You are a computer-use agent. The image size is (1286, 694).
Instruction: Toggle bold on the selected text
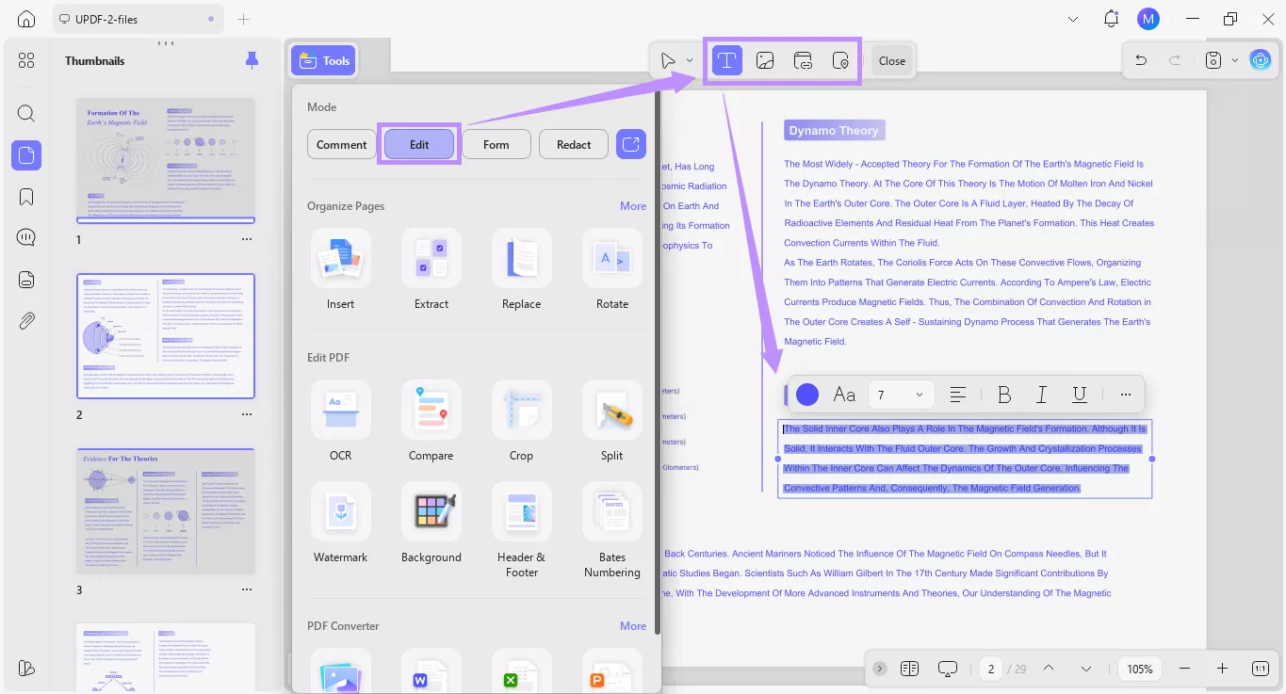pos(1004,394)
